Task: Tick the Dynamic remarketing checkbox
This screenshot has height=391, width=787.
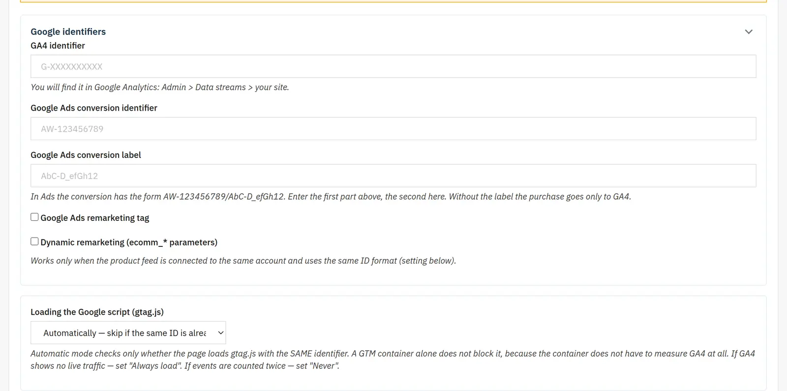Action: 34,241
